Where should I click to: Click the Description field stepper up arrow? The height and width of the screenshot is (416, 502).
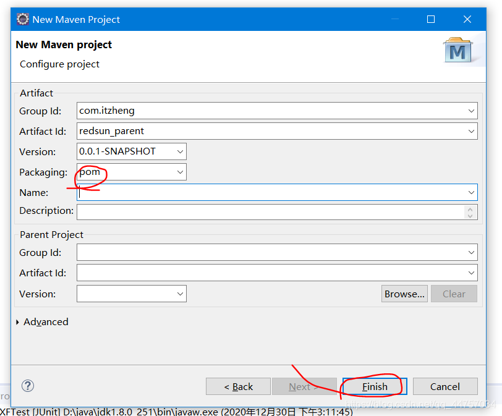[470, 210]
